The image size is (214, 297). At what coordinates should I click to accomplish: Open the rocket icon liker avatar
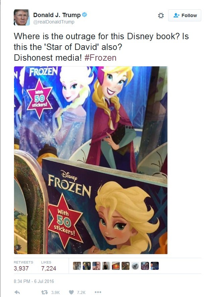[135, 266]
